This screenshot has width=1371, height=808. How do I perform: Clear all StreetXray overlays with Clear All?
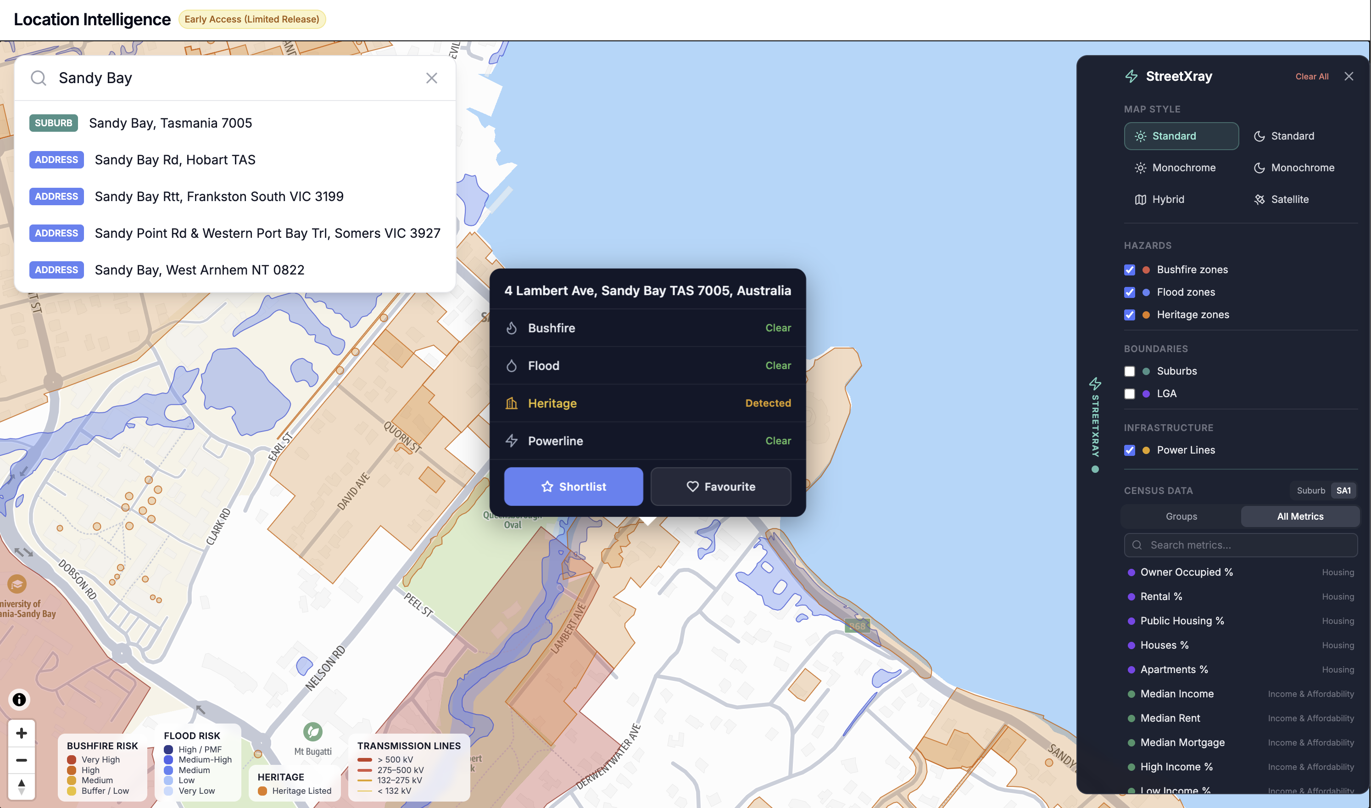pyautogui.click(x=1312, y=76)
